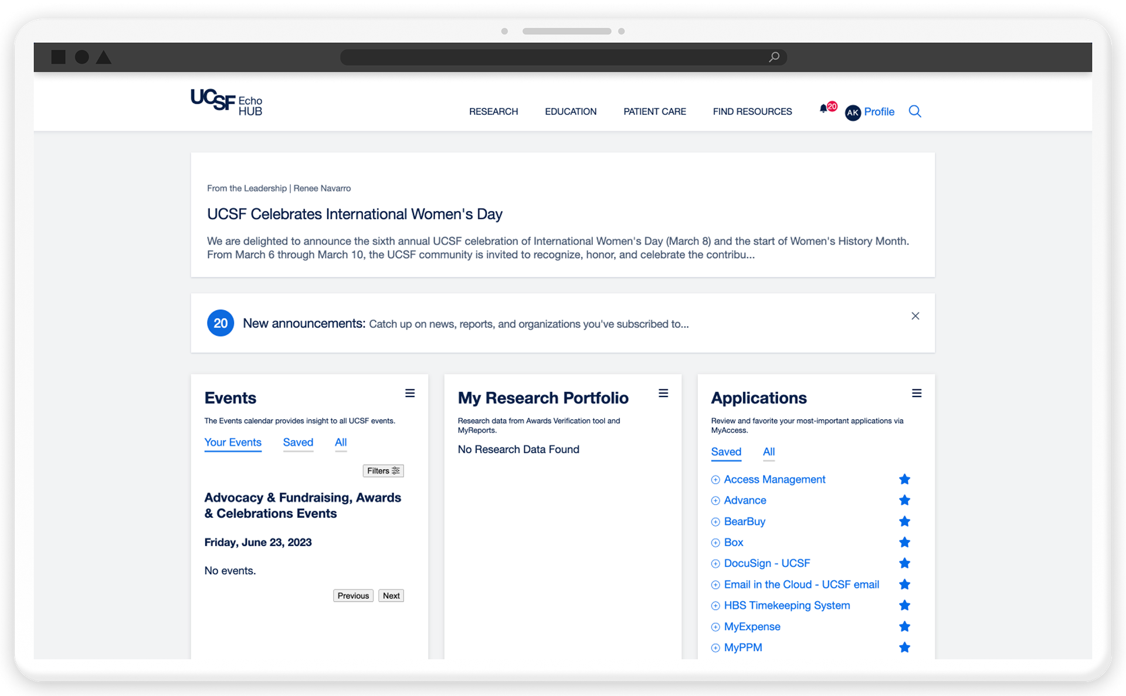Click the circle browser window control
The height and width of the screenshot is (696, 1126).
pos(82,57)
